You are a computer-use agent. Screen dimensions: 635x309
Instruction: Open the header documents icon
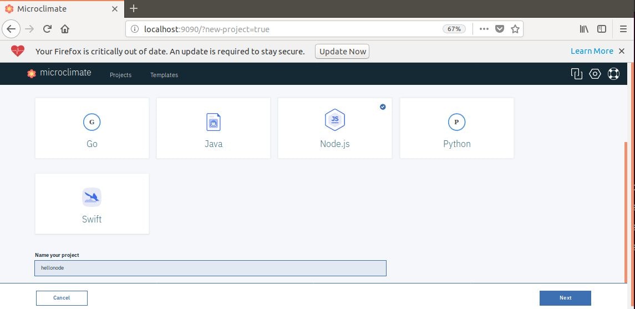coord(576,74)
